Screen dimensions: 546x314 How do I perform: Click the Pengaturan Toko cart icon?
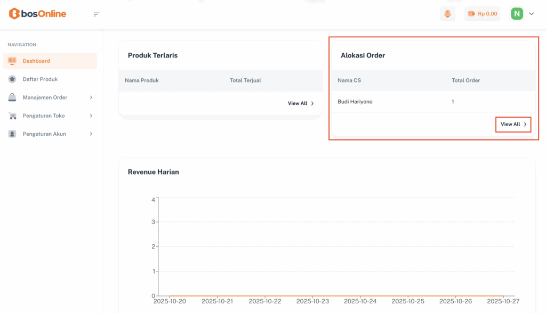[12, 115]
